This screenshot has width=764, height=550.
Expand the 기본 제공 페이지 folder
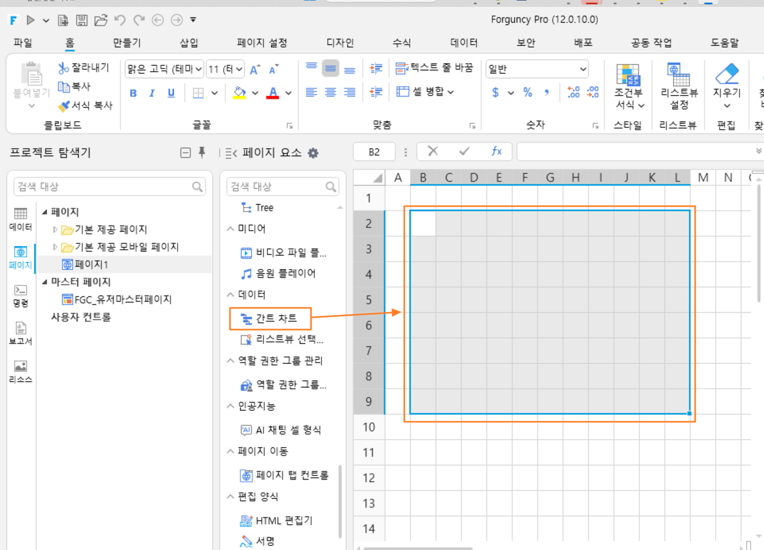click(55, 229)
